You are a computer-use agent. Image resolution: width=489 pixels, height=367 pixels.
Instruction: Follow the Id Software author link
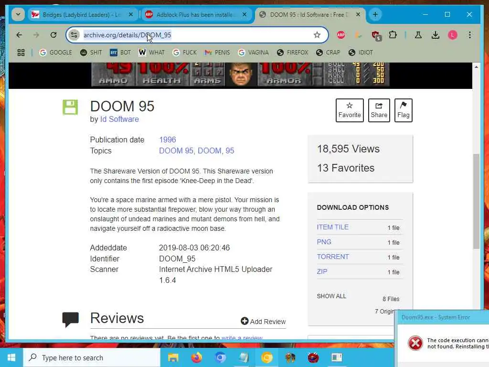[x=119, y=119]
